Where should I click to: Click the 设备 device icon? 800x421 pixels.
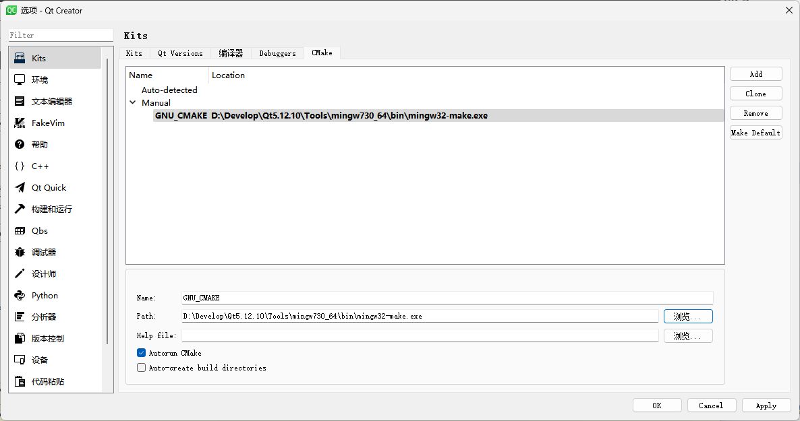[x=20, y=360]
